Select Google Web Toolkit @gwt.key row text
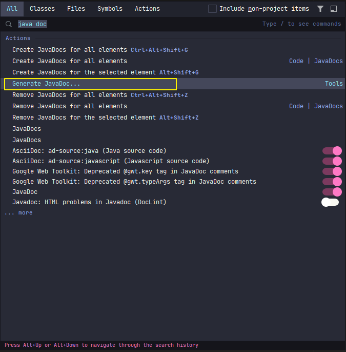Image resolution: width=346 pixels, height=352 pixels. 125,171
